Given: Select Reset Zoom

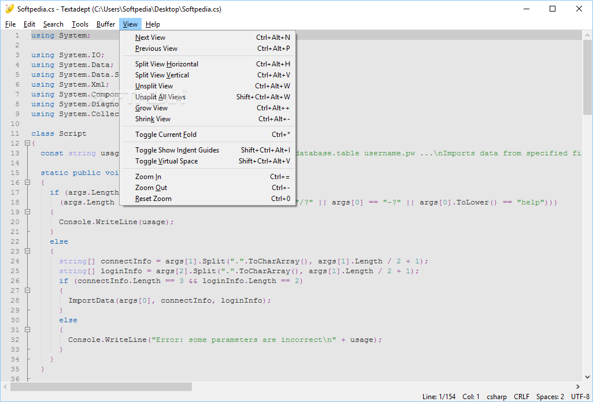Looking at the screenshot, I should (207, 198).
